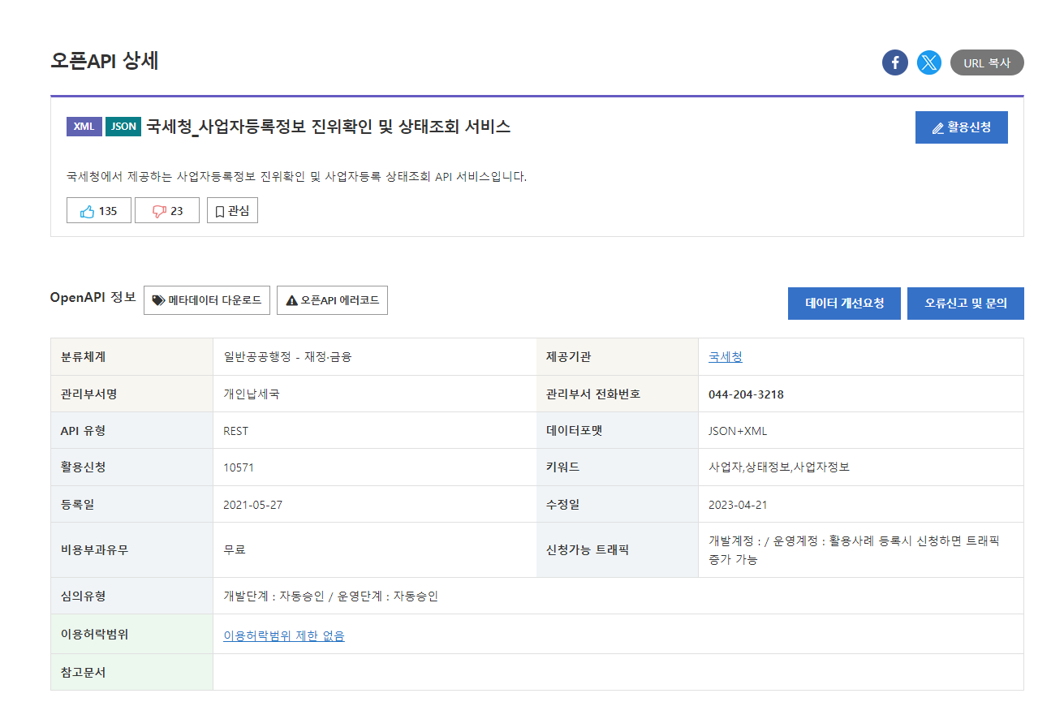Click the 신청가능 트래픽 header cell
The image size is (1064, 702).
click(617, 549)
